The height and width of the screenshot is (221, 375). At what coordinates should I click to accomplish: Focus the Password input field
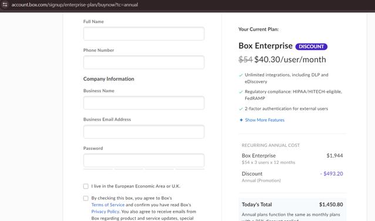[144, 160]
